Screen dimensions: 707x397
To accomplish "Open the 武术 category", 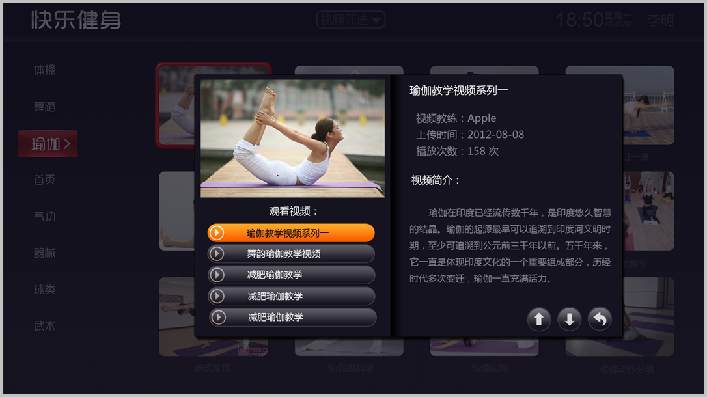I will tap(45, 326).
